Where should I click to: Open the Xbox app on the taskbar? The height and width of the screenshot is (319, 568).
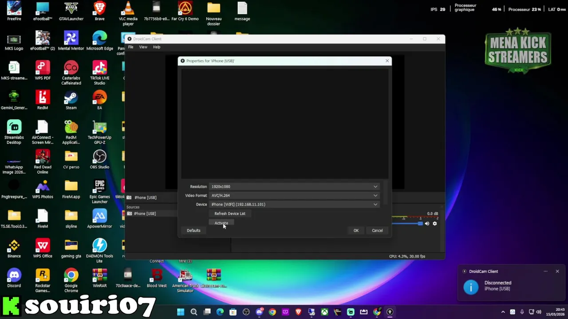325,312
